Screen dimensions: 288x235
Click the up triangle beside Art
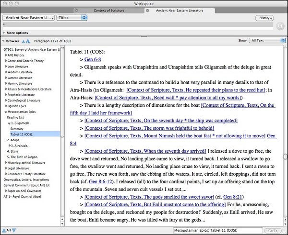pyautogui.click(x=4, y=230)
